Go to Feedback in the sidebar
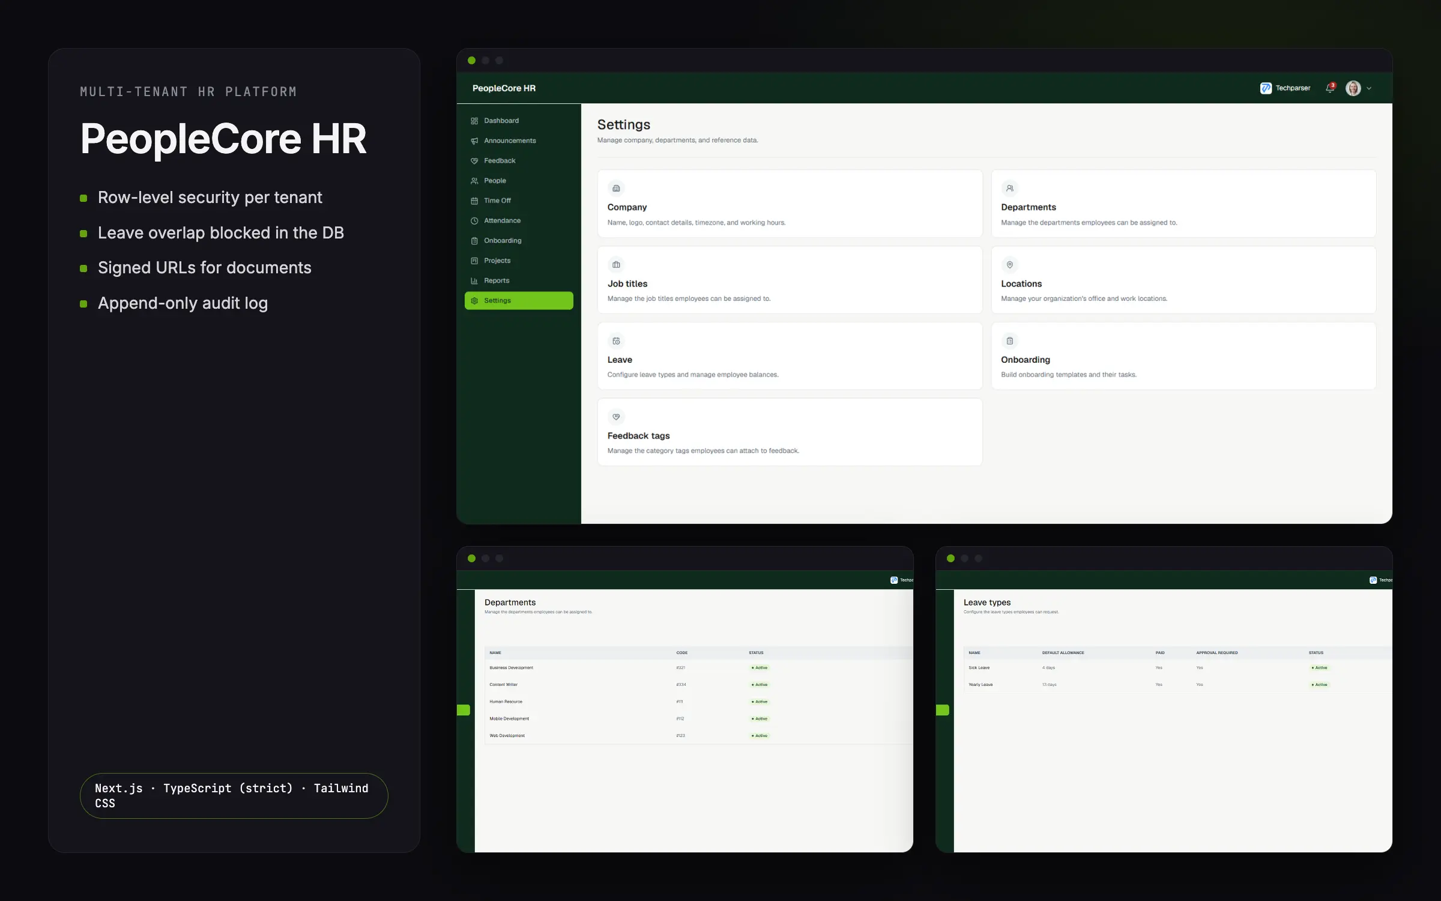This screenshot has height=901, width=1441. point(519,160)
